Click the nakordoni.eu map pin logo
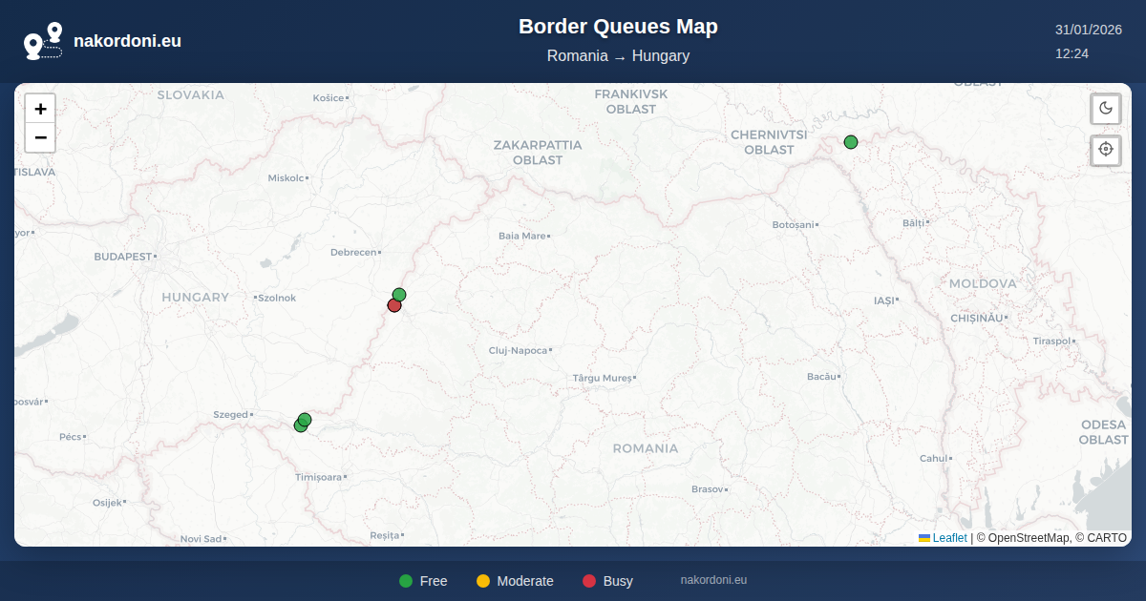Viewport: 1146px width, 601px height. pos(43,41)
